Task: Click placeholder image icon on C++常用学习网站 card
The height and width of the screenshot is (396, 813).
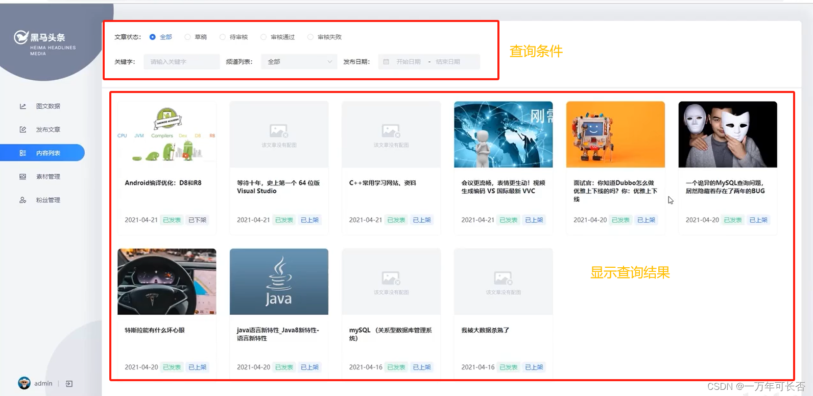Action: (x=391, y=131)
